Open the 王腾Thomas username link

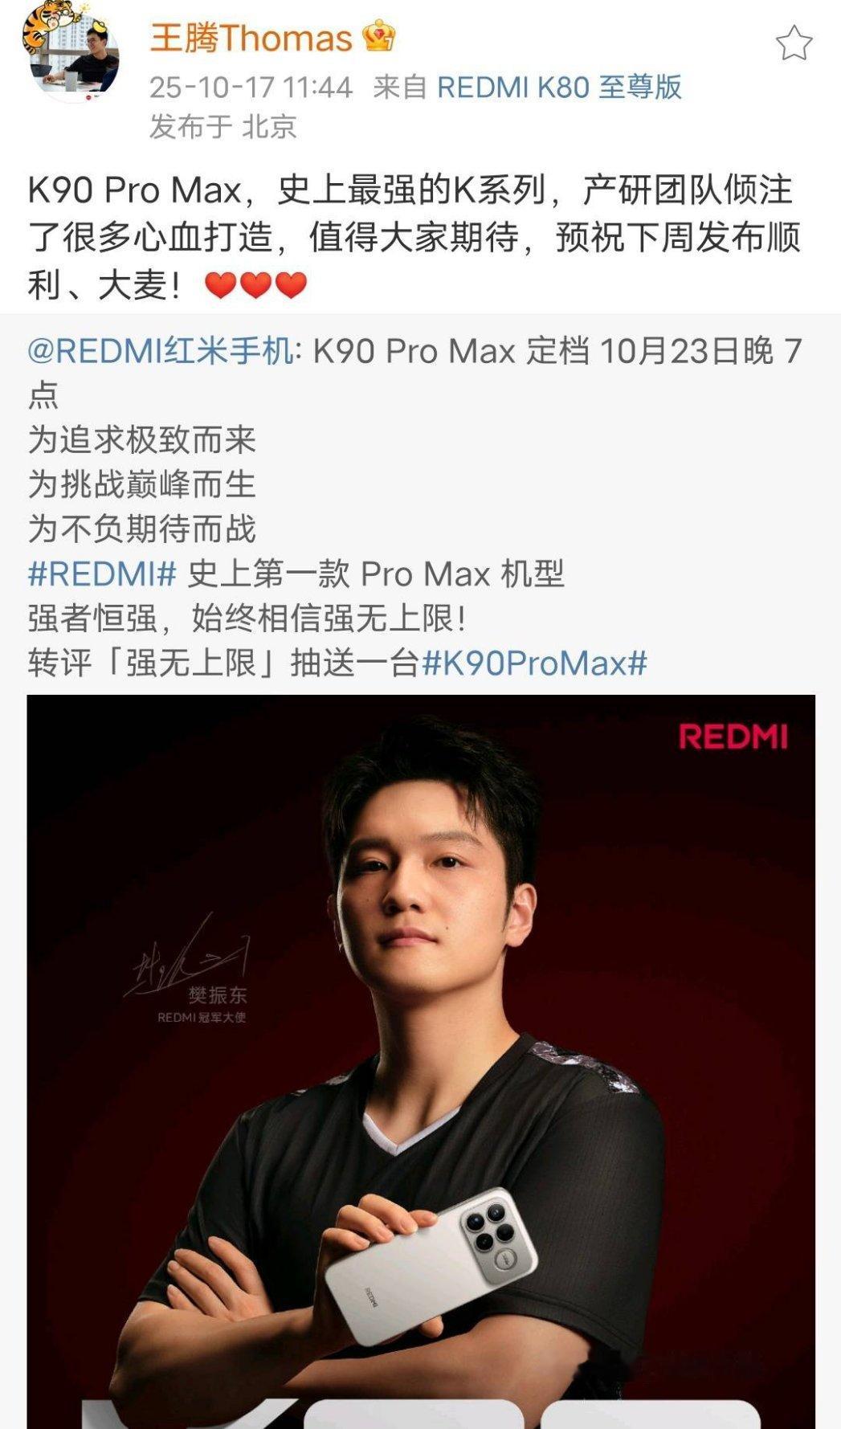[x=251, y=38]
